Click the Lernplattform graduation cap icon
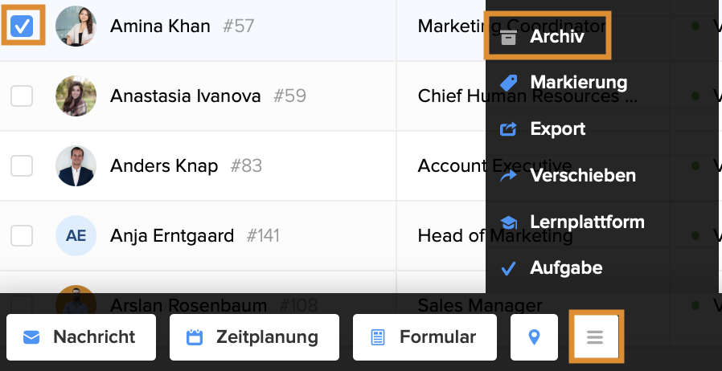The image size is (722, 371). point(508,222)
